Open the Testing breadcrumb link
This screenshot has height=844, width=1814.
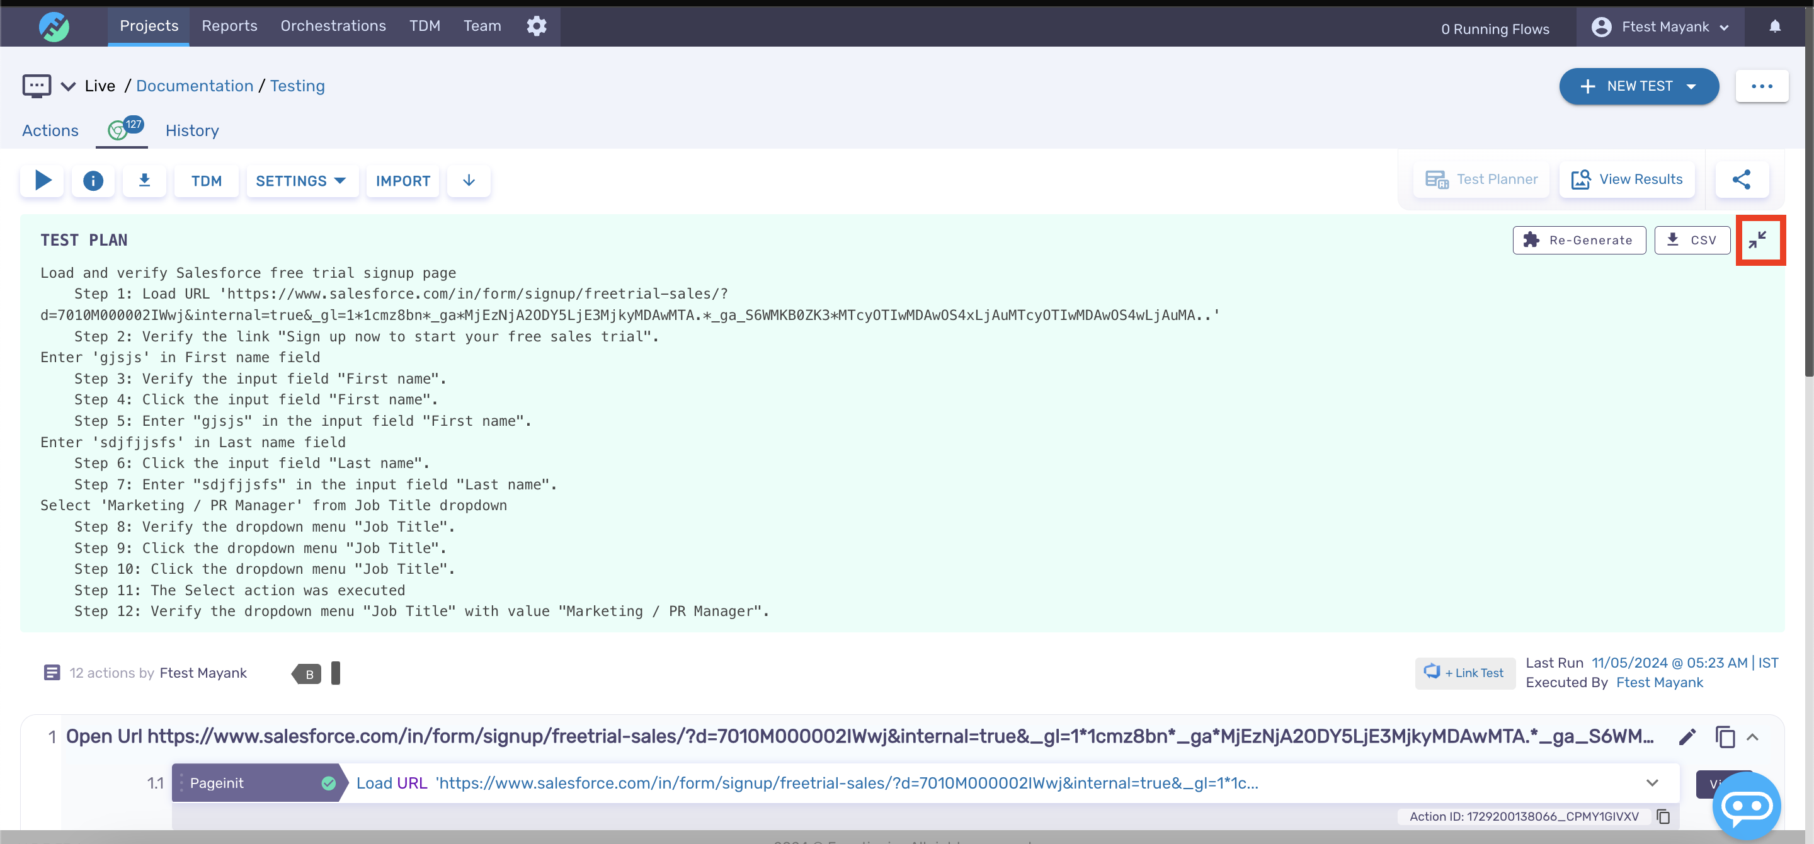pos(297,86)
